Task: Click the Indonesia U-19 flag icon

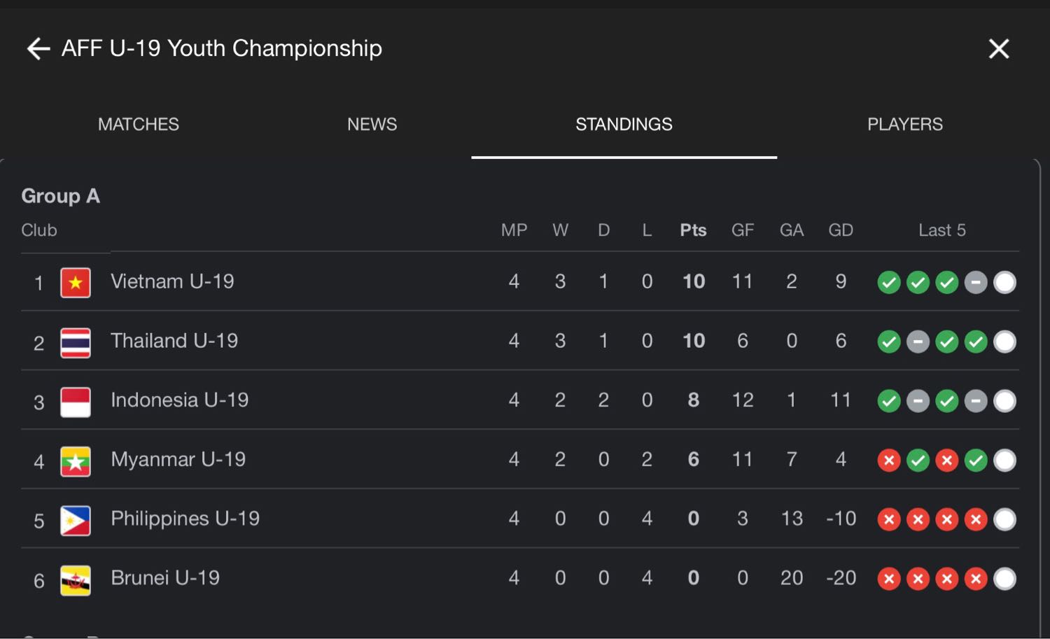Action: pos(76,402)
